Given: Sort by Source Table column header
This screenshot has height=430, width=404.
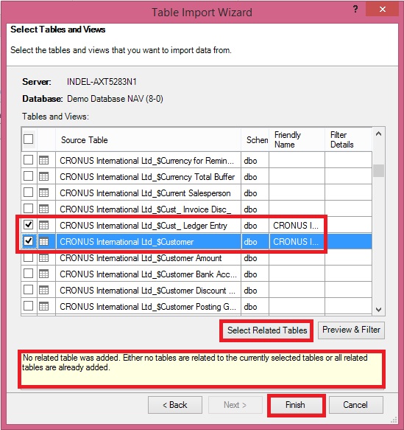Looking at the screenshot, I should (148, 139).
